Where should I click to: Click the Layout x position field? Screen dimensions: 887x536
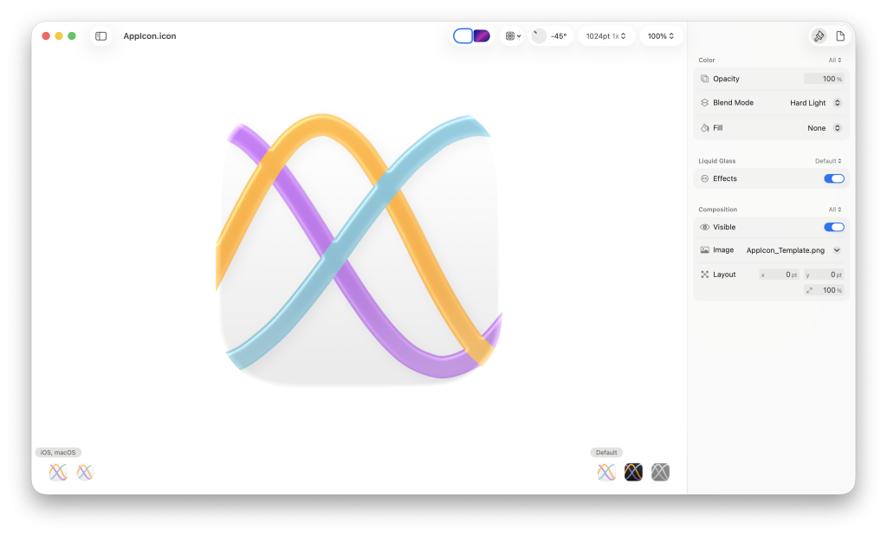pos(779,274)
